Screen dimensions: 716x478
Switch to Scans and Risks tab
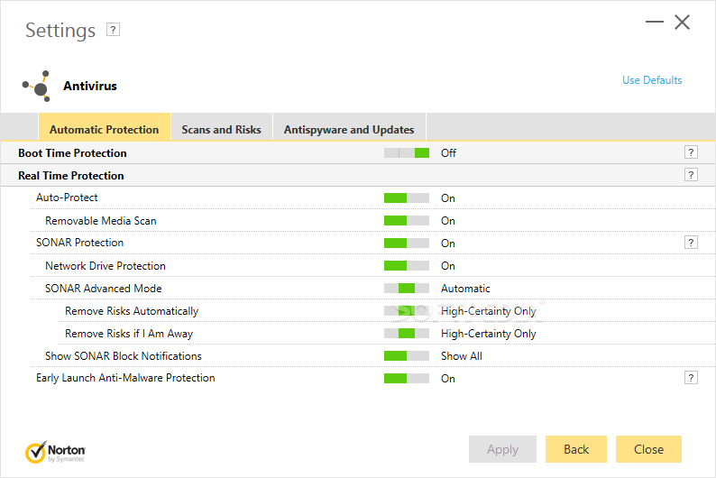[x=221, y=129]
